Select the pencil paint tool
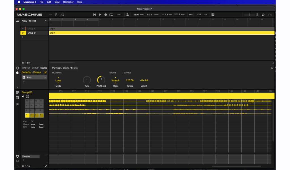 [x=46, y=166]
